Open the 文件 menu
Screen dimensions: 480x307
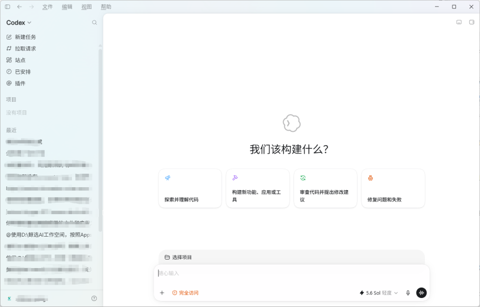tap(47, 6)
